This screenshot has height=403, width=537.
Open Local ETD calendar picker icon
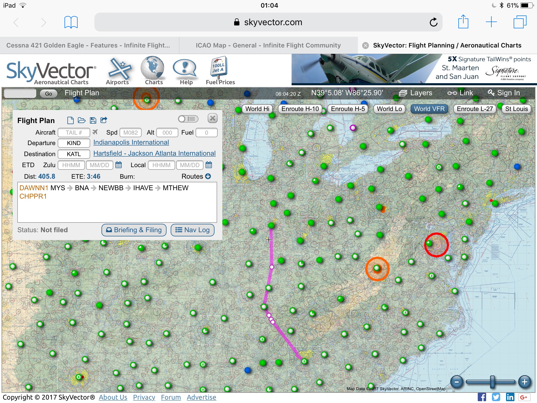point(209,165)
